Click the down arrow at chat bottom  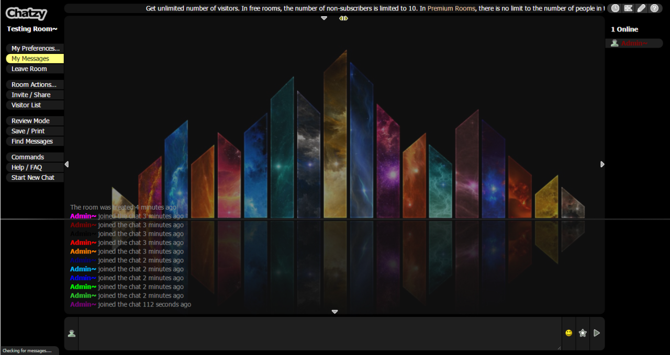pyautogui.click(x=334, y=312)
